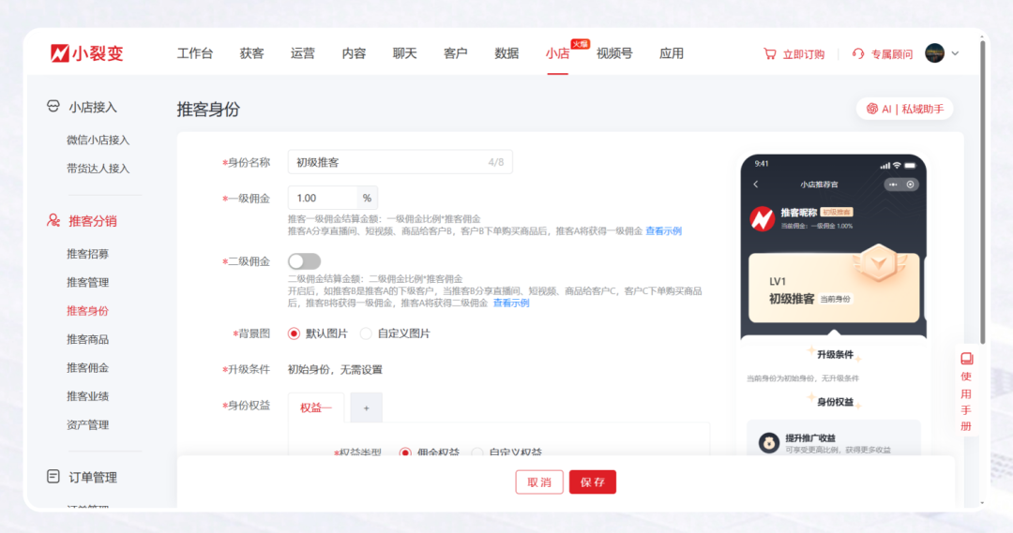Viewport: 1013px width, 533px height.
Task: Click the 小裂变 logo icon
Action: click(60, 53)
